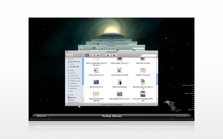Image resolution: width=223 pixels, height=139 pixels.
Task: Click the Documents folder proxy icon in title
Action: pos(107,52)
